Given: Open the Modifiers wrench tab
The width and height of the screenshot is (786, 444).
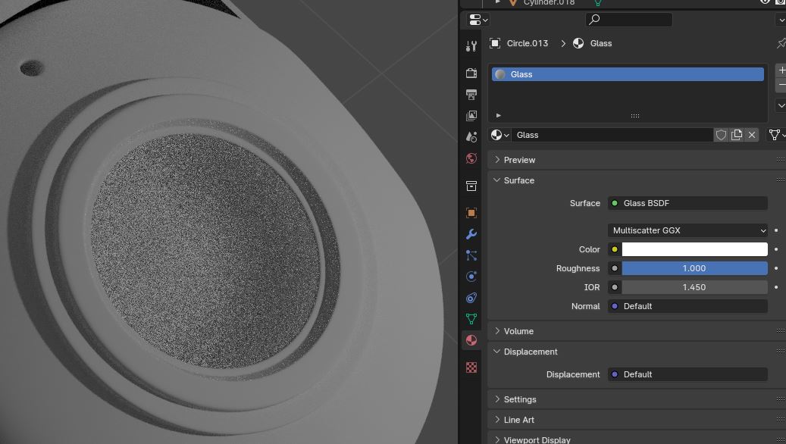Looking at the screenshot, I should click(x=471, y=234).
